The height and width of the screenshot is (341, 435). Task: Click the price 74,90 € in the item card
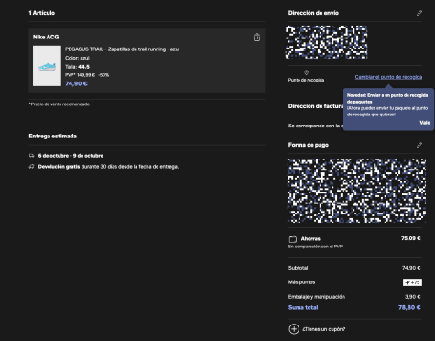pyautogui.click(x=76, y=83)
